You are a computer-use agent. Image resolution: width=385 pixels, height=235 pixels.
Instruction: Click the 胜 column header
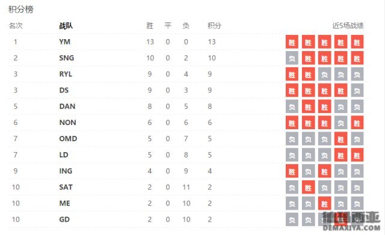coord(150,25)
